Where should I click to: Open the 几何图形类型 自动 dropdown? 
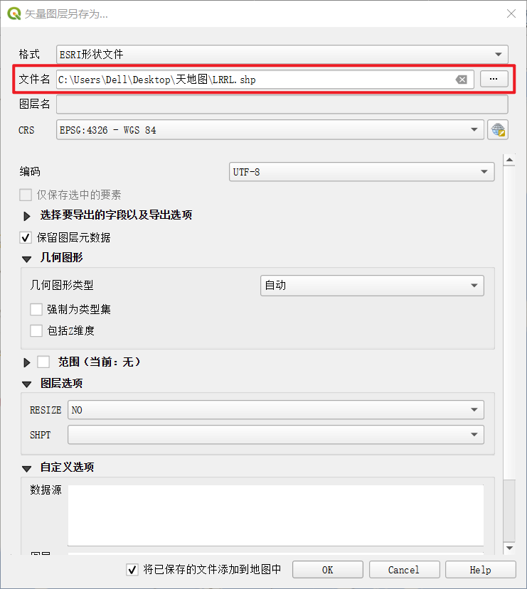click(x=372, y=286)
